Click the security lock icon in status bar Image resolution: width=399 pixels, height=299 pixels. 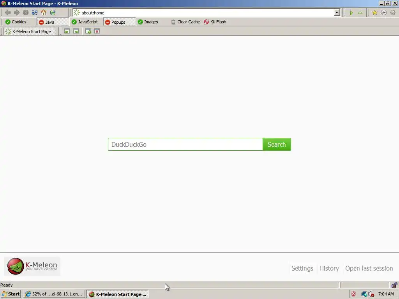click(x=394, y=285)
